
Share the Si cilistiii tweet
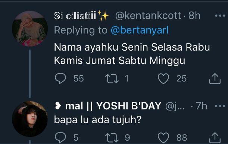click(215, 79)
